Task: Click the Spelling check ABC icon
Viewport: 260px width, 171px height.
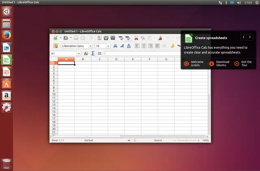Action: 120,38
